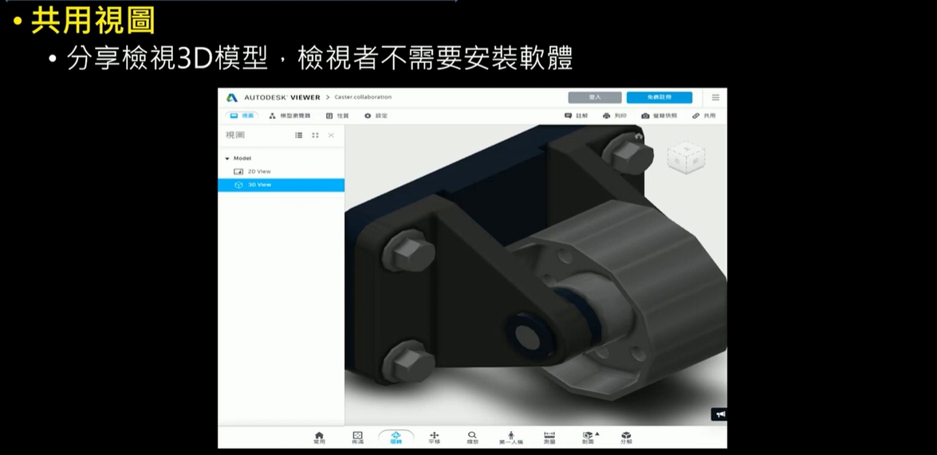Screen dimensions: 937x455
Task: Switch views panel to grid layout
Action: coord(315,135)
